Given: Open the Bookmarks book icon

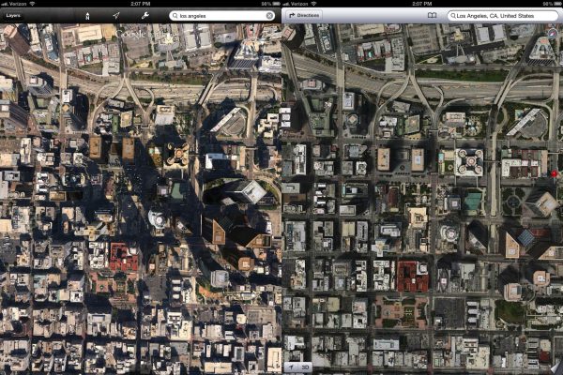Looking at the screenshot, I should tap(432, 16).
